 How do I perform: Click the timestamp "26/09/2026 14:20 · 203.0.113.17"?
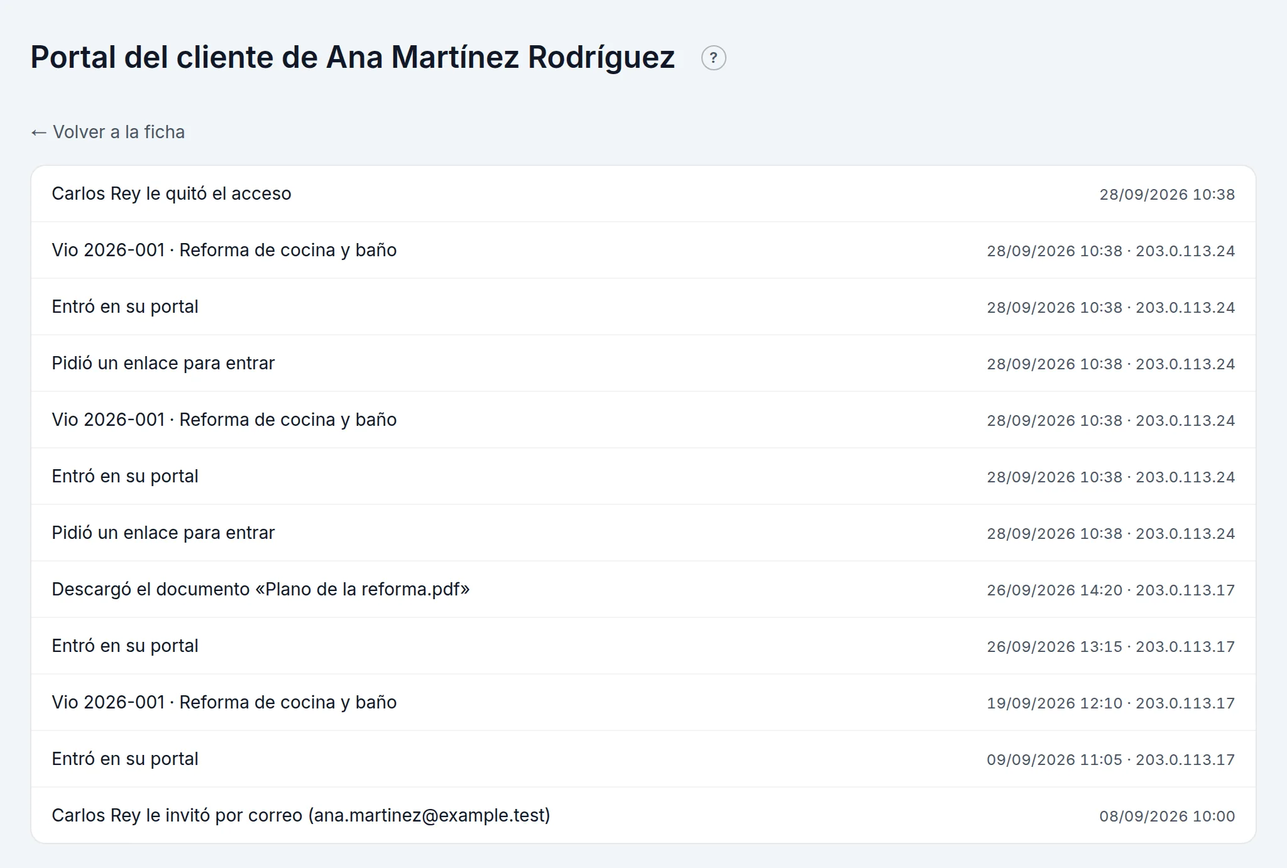(x=1110, y=590)
